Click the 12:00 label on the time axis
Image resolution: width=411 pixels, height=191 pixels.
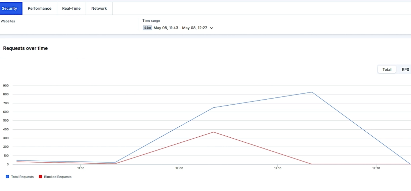(x=179, y=168)
